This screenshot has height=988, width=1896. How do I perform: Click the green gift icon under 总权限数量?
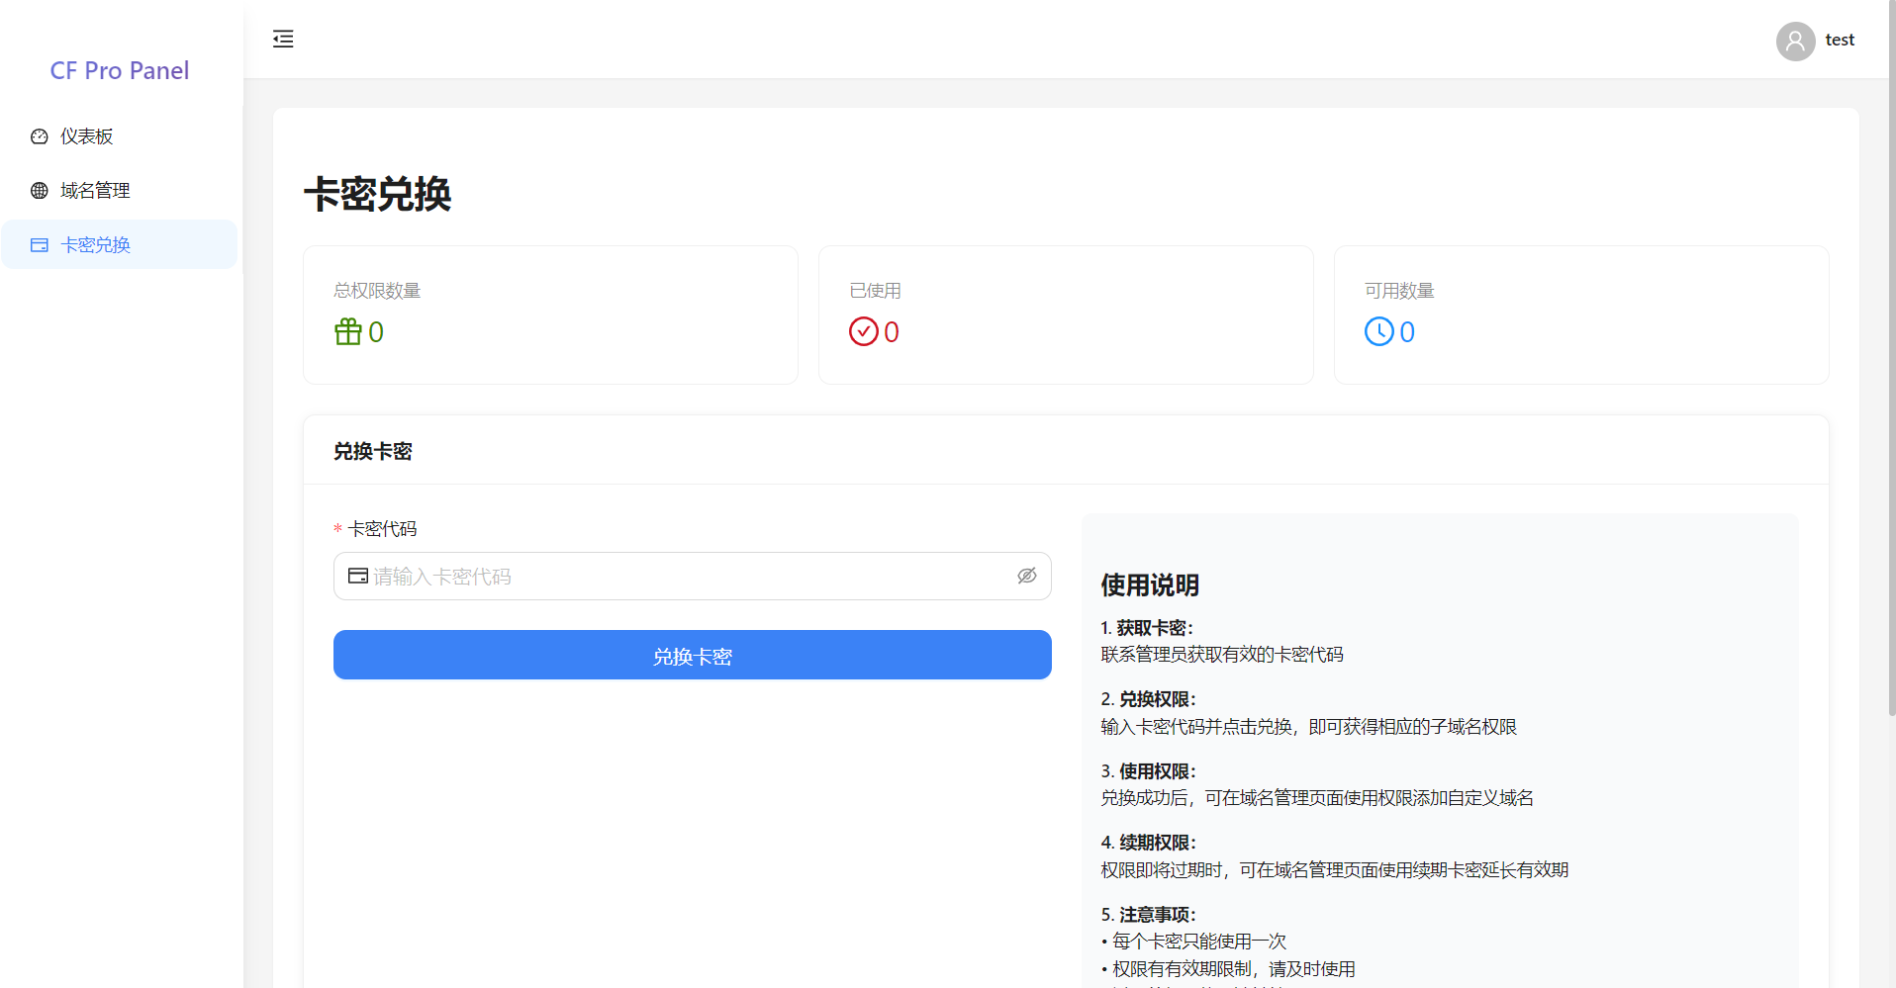[x=348, y=331]
